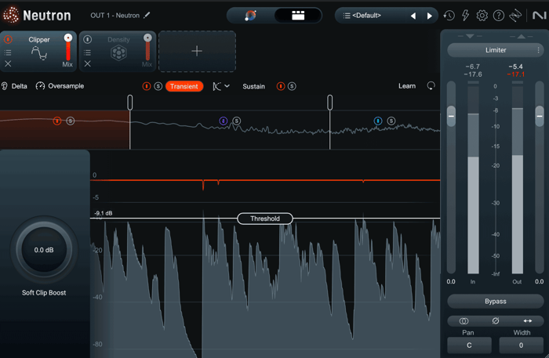Swap channels with double arrow icon
549x358 pixels.
[528, 321]
